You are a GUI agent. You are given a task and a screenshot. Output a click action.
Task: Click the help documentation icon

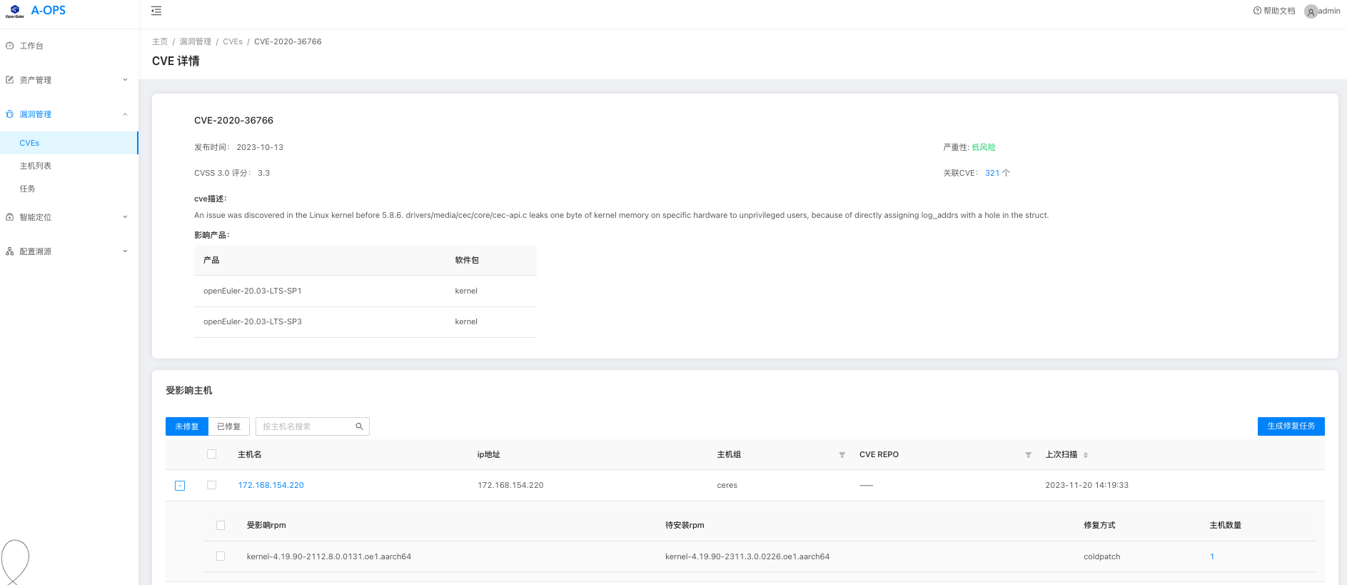tap(1257, 11)
